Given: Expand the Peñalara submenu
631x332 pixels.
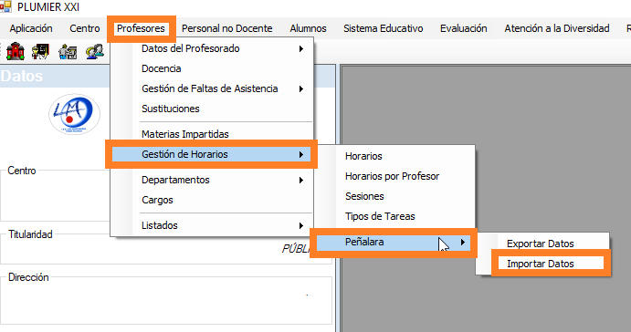Looking at the screenshot, I should tap(394, 242).
